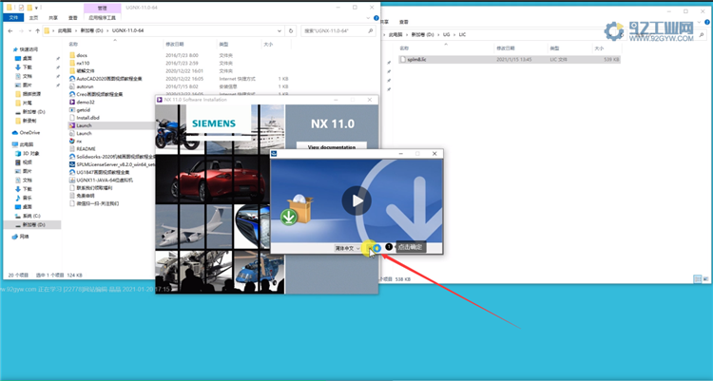Select the 联系我们领取福利 file
The width and height of the screenshot is (713, 381).
tap(90, 188)
